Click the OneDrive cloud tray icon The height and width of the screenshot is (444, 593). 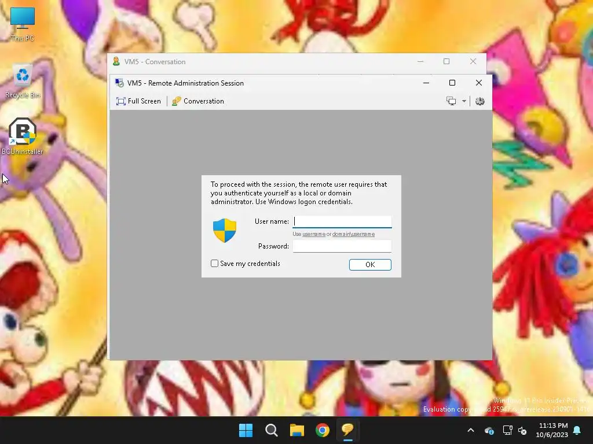489,430
